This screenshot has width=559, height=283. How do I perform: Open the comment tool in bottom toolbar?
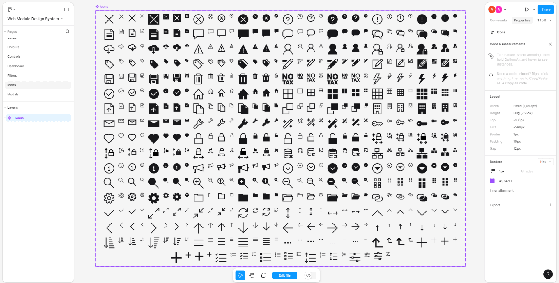point(264,275)
